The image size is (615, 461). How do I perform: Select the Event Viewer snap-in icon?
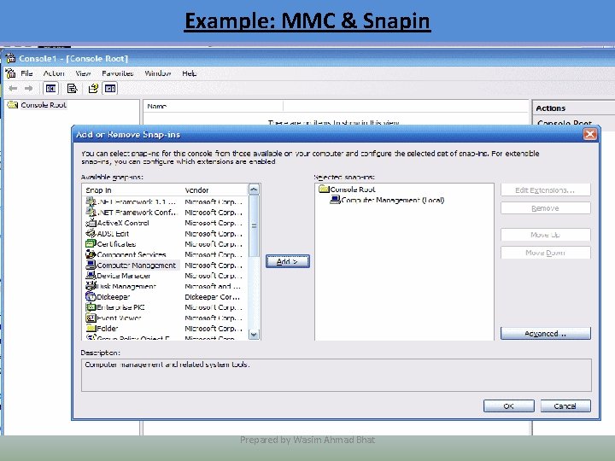pyautogui.click(x=91, y=318)
